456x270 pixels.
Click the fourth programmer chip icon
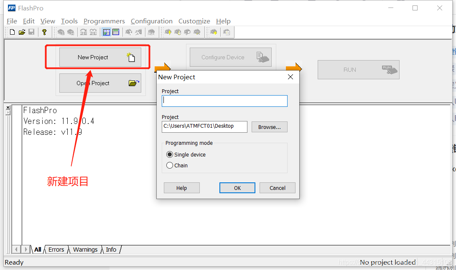197,32
